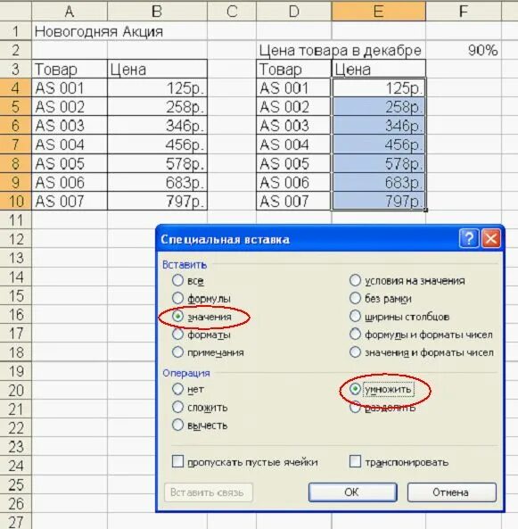The image size is (518, 529).
Task: Select column B header
Action: 157,11
